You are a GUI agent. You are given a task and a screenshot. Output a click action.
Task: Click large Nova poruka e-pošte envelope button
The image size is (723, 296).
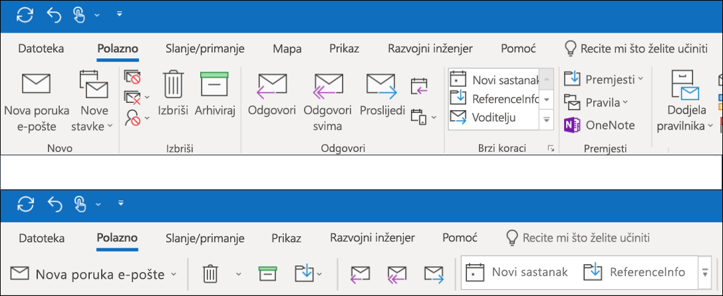pyautogui.click(x=37, y=102)
